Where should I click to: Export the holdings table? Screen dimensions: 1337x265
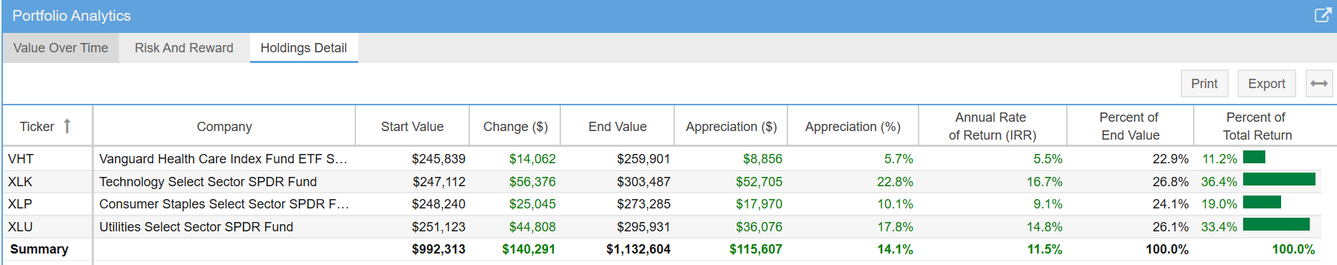coord(1267,84)
